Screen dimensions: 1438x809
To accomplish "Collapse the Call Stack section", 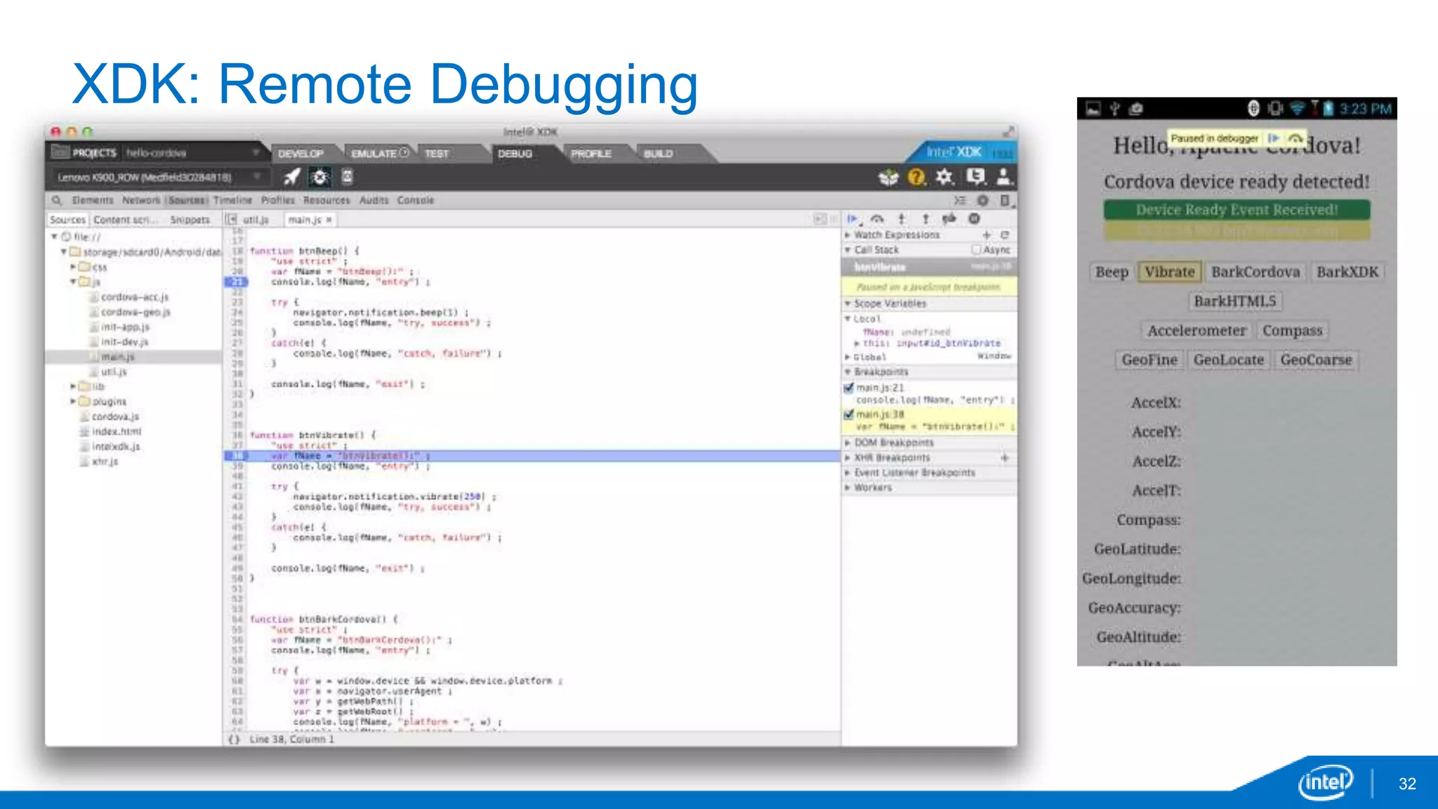I will pyautogui.click(x=847, y=250).
